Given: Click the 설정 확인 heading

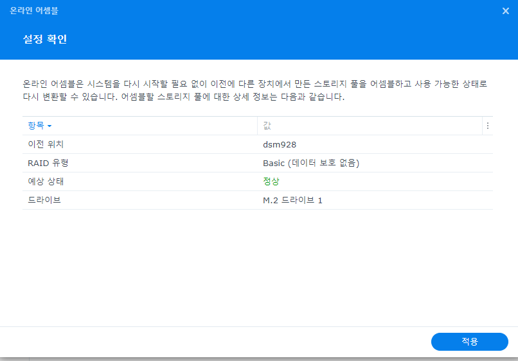Looking at the screenshot, I should 44,39.
